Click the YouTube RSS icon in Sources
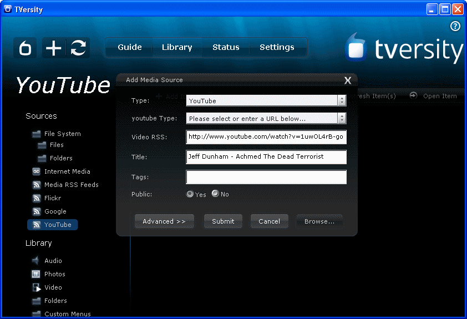 tap(37, 225)
